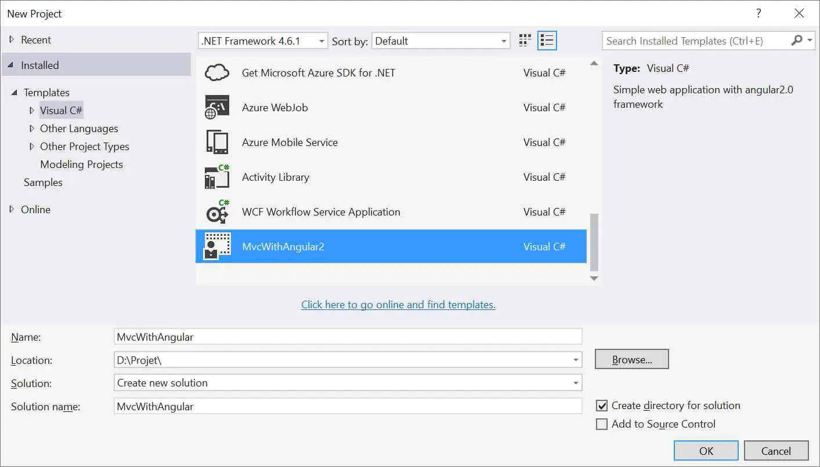
Task: Click the template list scrollbar thumb
Action: pos(594,242)
